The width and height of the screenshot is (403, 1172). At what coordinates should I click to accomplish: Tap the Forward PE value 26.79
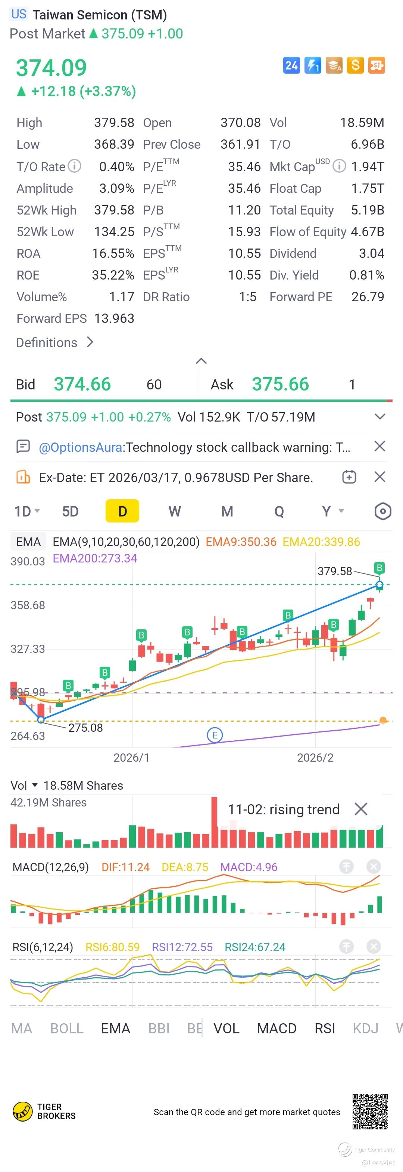point(368,297)
